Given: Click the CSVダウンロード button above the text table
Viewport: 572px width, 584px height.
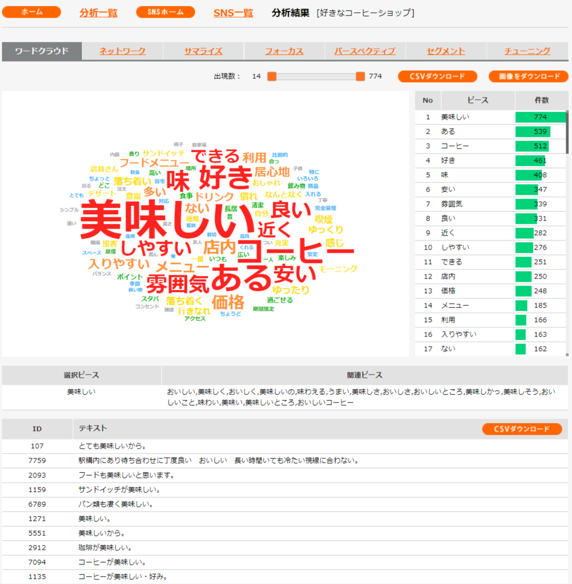Looking at the screenshot, I should (522, 429).
